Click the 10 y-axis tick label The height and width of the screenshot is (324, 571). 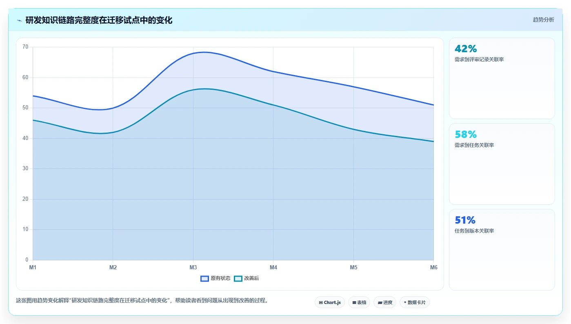click(x=25, y=229)
